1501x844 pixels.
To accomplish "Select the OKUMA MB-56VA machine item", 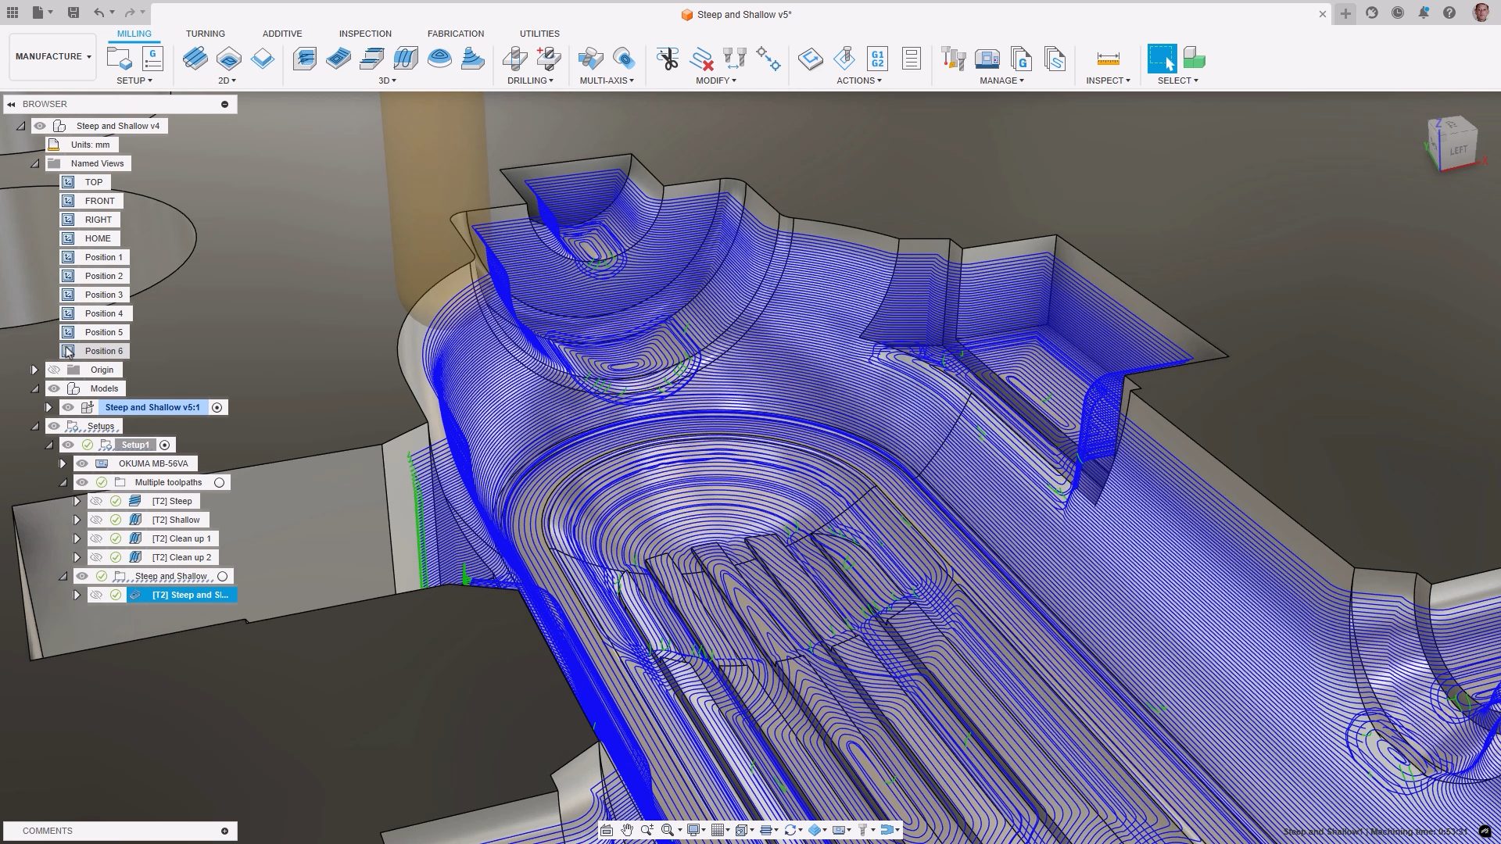I will tap(153, 463).
